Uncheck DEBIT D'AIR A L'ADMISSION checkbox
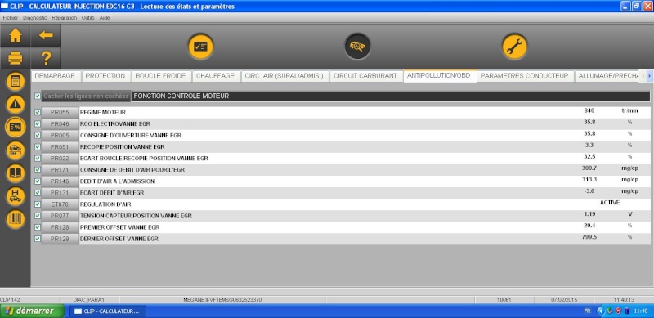654x318 pixels. point(38,181)
